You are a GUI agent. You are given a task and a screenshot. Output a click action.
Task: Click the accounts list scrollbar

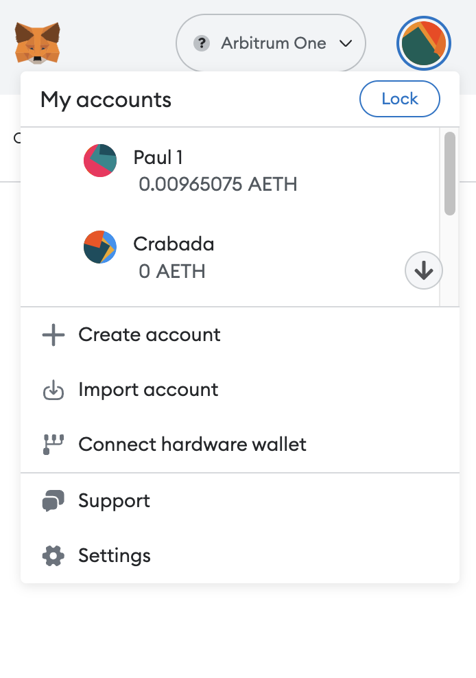450,173
